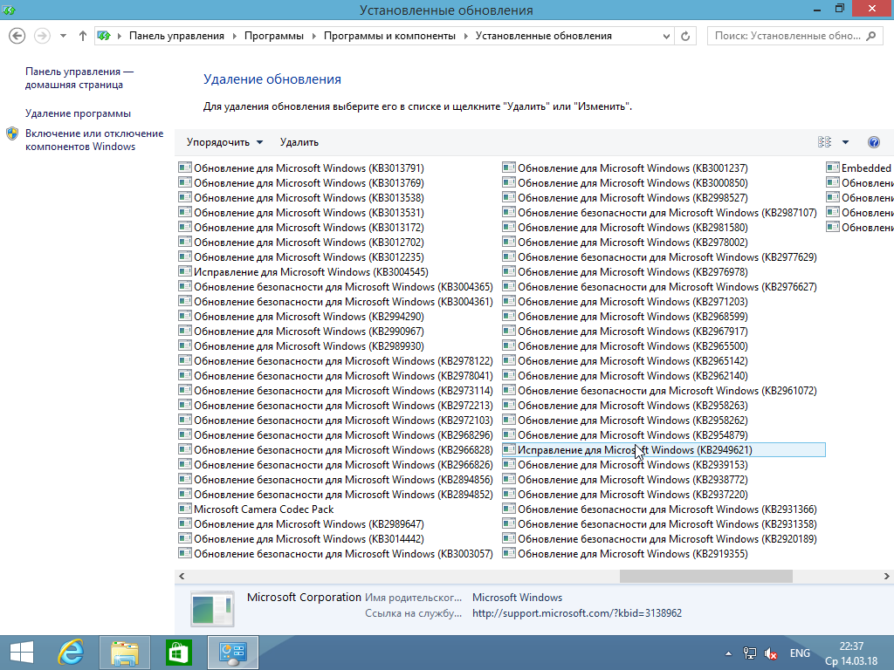Screen dimensions: 894x670
Task: Select security update KB2987107
Action: click(x=667, y=213)
